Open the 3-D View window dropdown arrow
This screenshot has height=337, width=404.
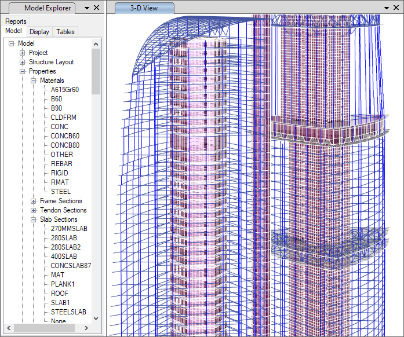(387, 8)
